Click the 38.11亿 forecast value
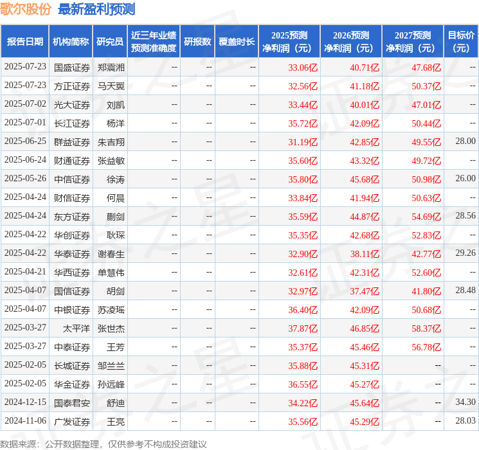The image size is (479, 450). coord(365,254)
